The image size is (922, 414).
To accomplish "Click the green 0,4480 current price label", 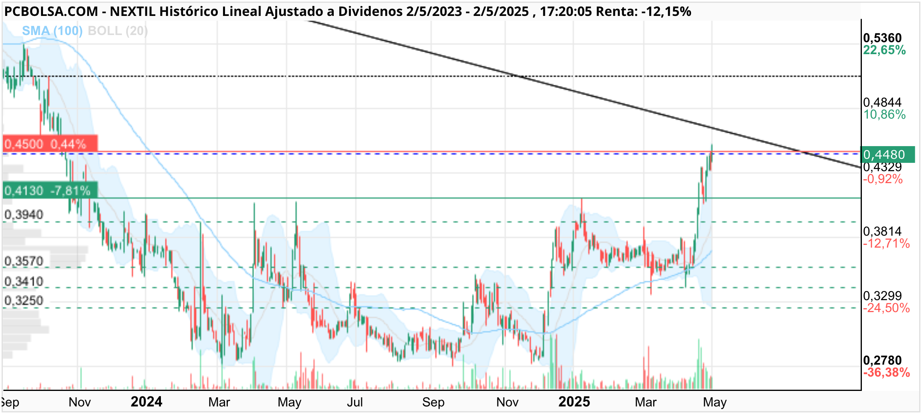I will (x=888, y=154).
